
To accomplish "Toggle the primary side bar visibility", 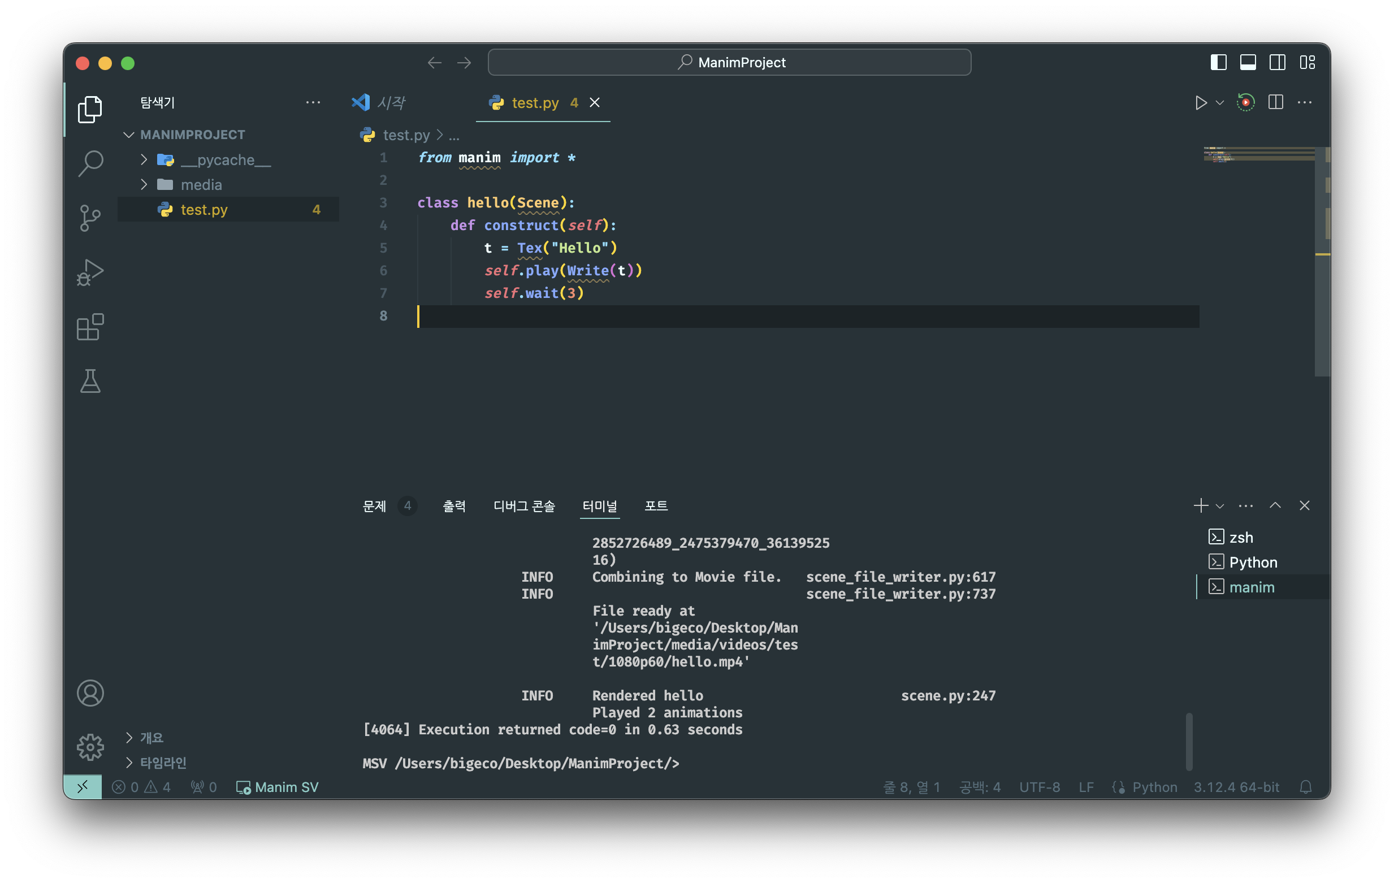I will [1218, 63].
